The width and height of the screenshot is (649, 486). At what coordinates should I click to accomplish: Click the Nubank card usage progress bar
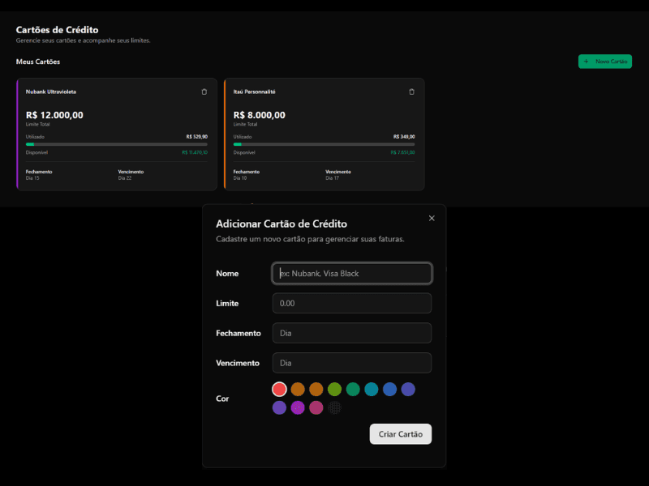pos(117,144)
